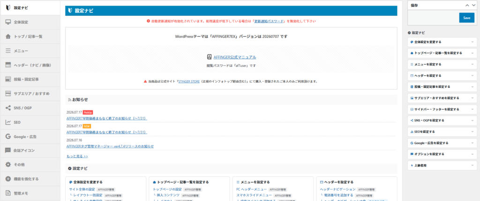
Task: Expand 上級者用 accordion
Action: [x=442, y=165]
